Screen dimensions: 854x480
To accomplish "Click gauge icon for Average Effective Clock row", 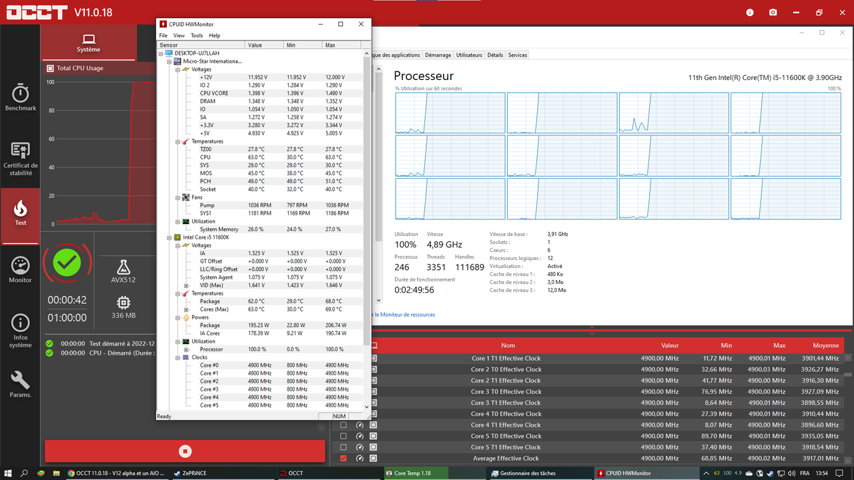I will tap(360, 458).
